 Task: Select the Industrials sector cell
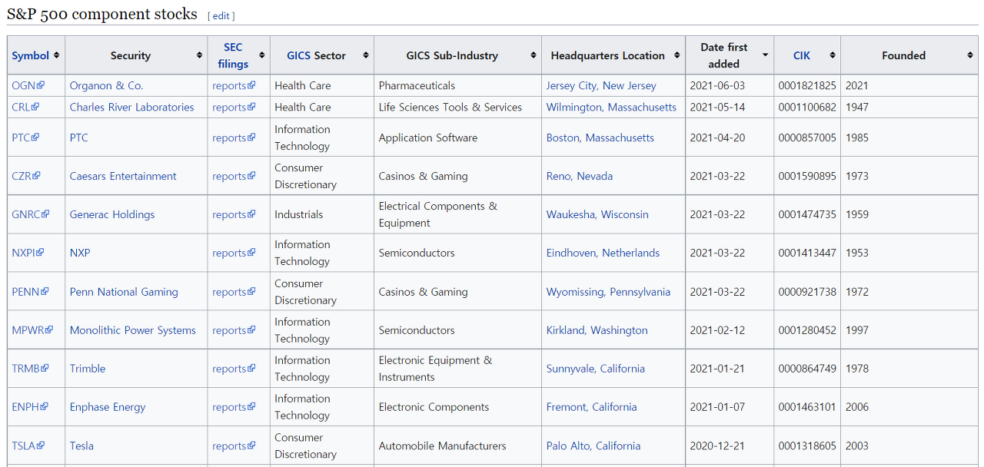[321, 214]
